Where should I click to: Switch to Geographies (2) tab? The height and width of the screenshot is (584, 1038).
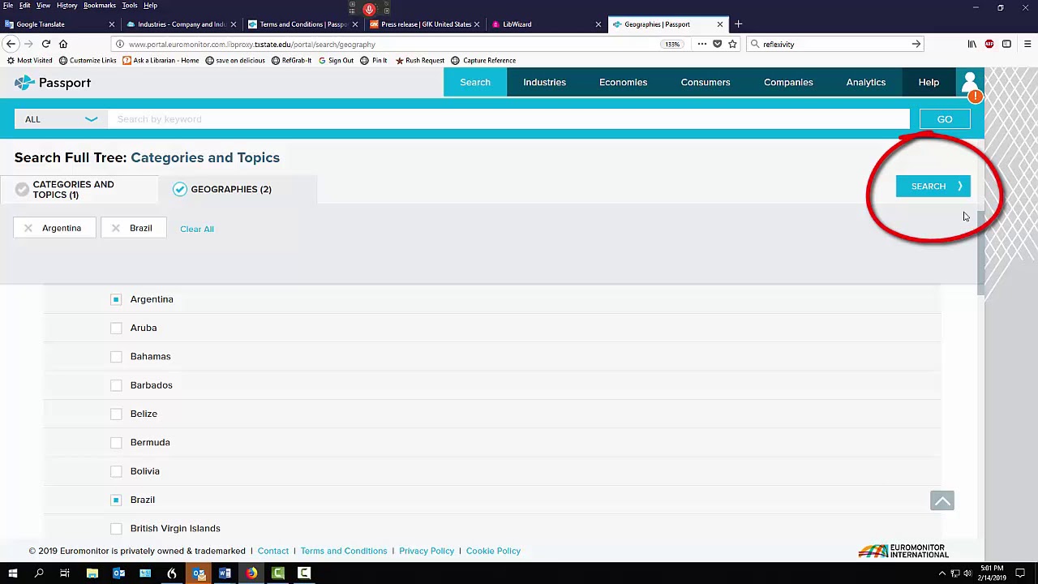coord(238,189)
